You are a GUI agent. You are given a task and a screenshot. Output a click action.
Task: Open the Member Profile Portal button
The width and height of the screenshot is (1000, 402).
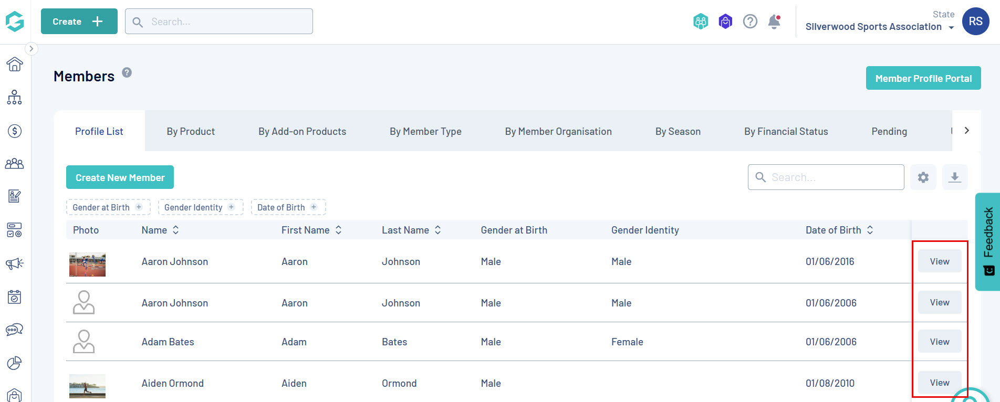click(923, 78)
